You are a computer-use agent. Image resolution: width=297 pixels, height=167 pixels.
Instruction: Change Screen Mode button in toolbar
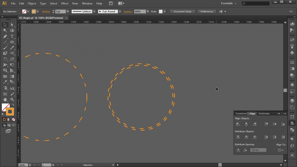8,131
